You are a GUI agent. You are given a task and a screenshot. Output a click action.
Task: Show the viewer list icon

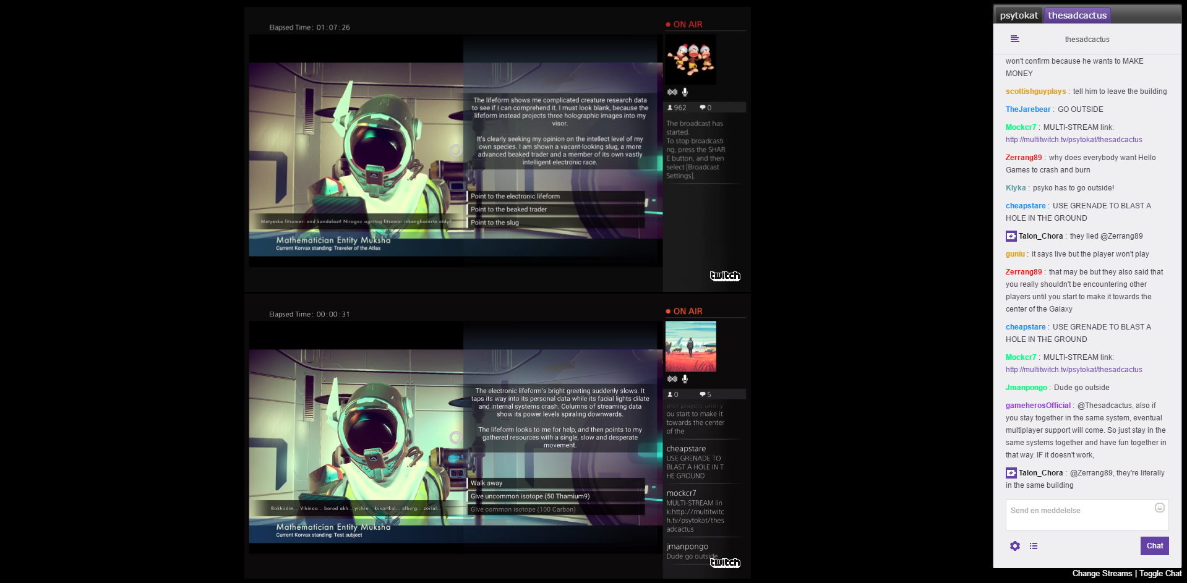[x=1034, y=546]
